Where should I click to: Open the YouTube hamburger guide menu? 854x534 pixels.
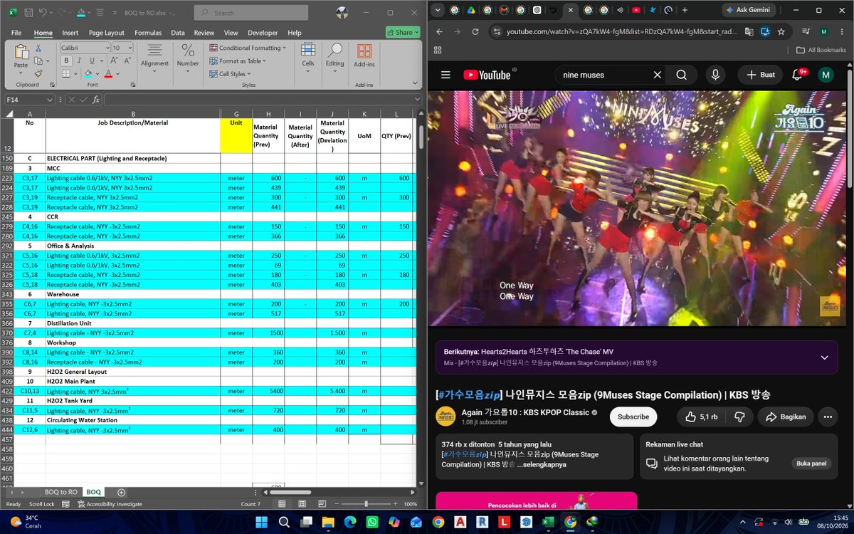pos(446,75)
